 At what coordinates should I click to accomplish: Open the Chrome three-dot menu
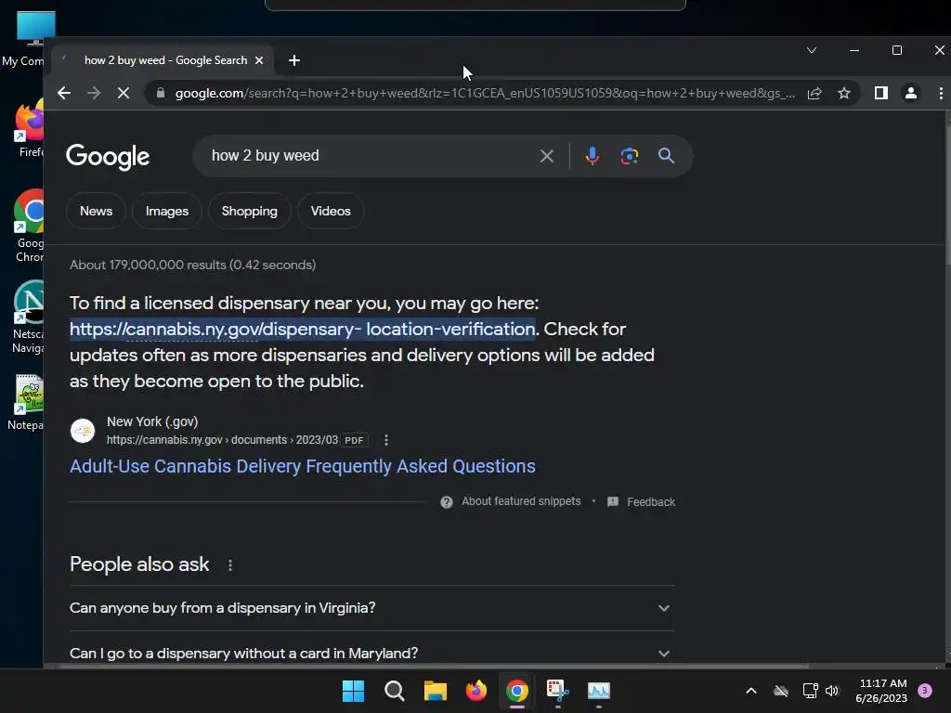pos(941,93)
